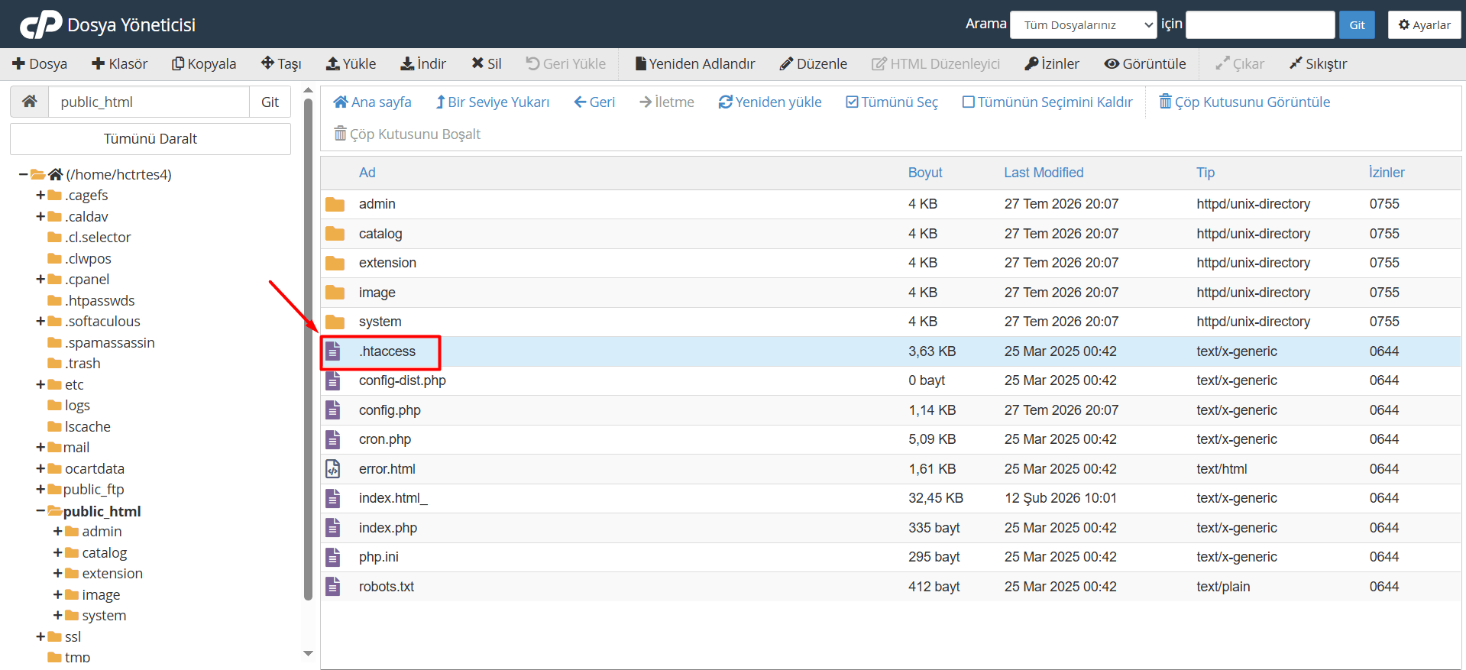Click .htaccess file icon
This screenshot has width=1466, height=670.
pos(333,351)
